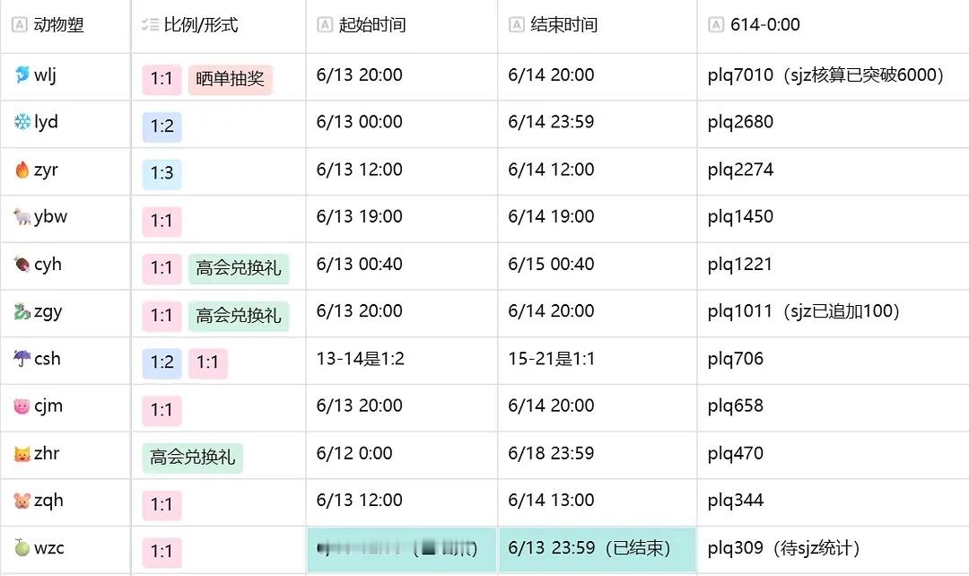
Task: Click the mouse emoji in the zqh row
Action: tap(22, 501)
